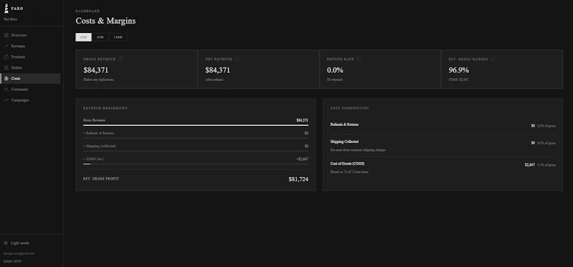Click the 'After refunds' caption

point(214,79)
